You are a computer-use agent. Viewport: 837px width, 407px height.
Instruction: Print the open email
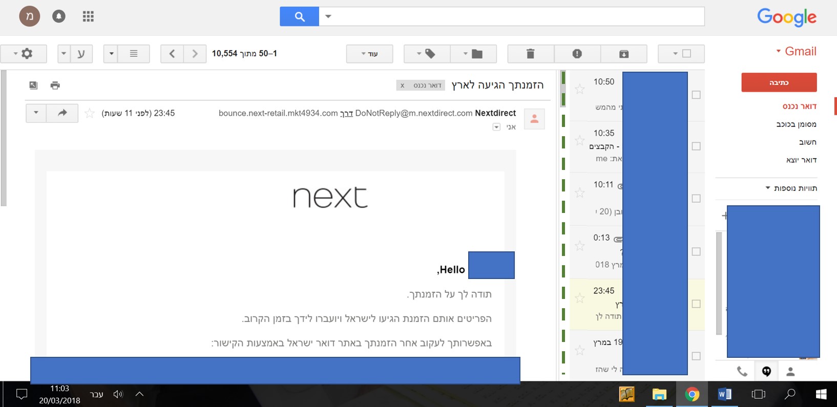[x=55, y=85]
